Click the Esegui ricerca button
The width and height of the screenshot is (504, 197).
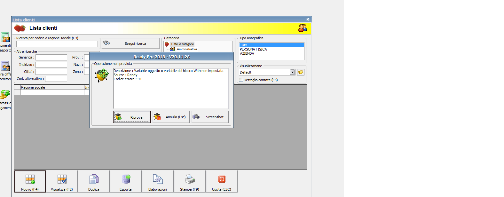point(130,43)
